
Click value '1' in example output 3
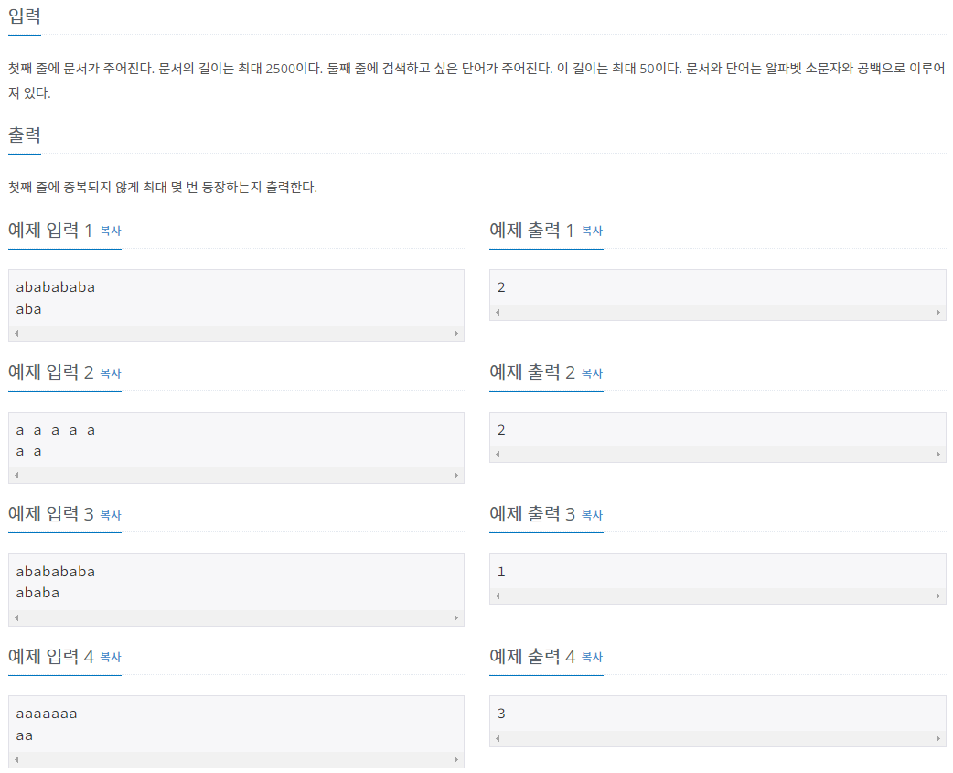(501, 572)
